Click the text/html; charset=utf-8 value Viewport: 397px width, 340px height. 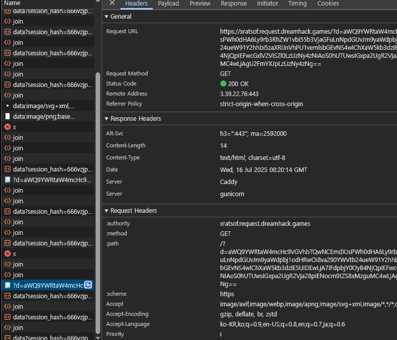point(253,158)
